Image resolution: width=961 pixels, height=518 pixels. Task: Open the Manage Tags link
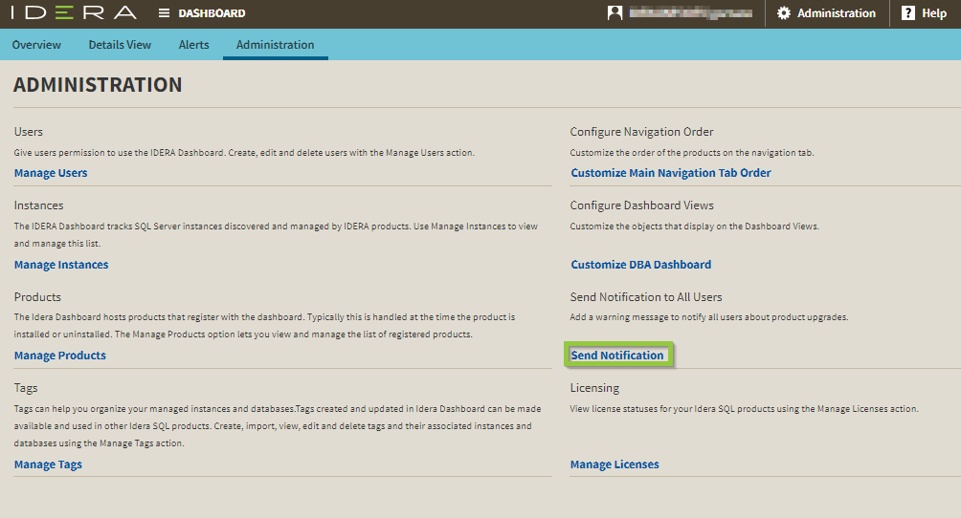pyautogui.click(x=48, y=464)
